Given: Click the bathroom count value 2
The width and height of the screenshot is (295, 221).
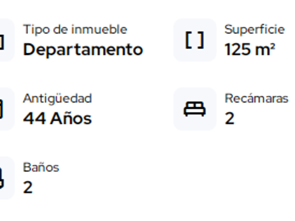Looking at the screenshot, I should [x=28, y=188].
